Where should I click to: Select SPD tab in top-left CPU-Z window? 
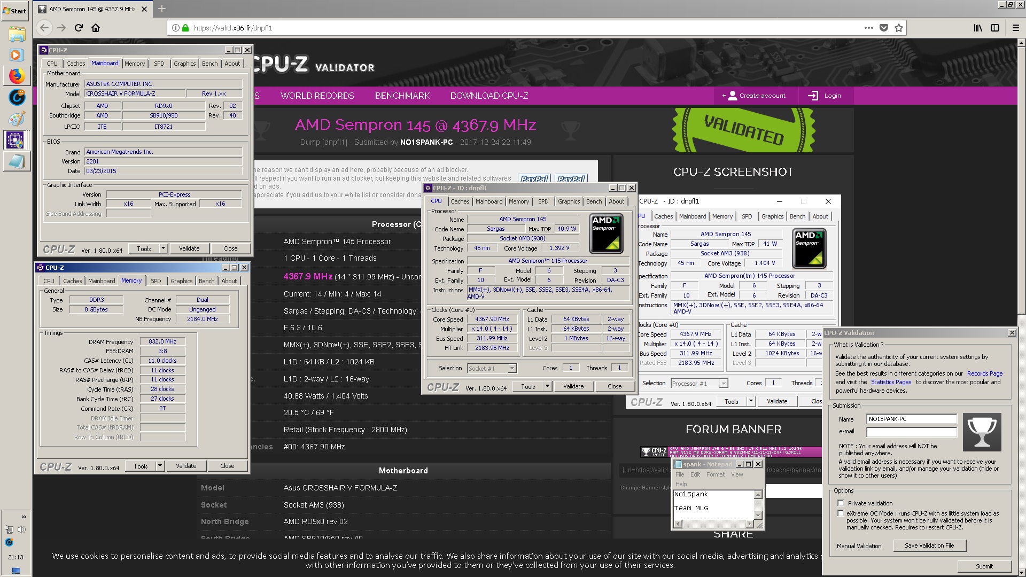[x=159, y=64]
